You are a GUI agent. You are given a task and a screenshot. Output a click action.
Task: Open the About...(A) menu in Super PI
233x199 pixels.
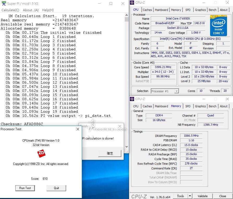31,10
